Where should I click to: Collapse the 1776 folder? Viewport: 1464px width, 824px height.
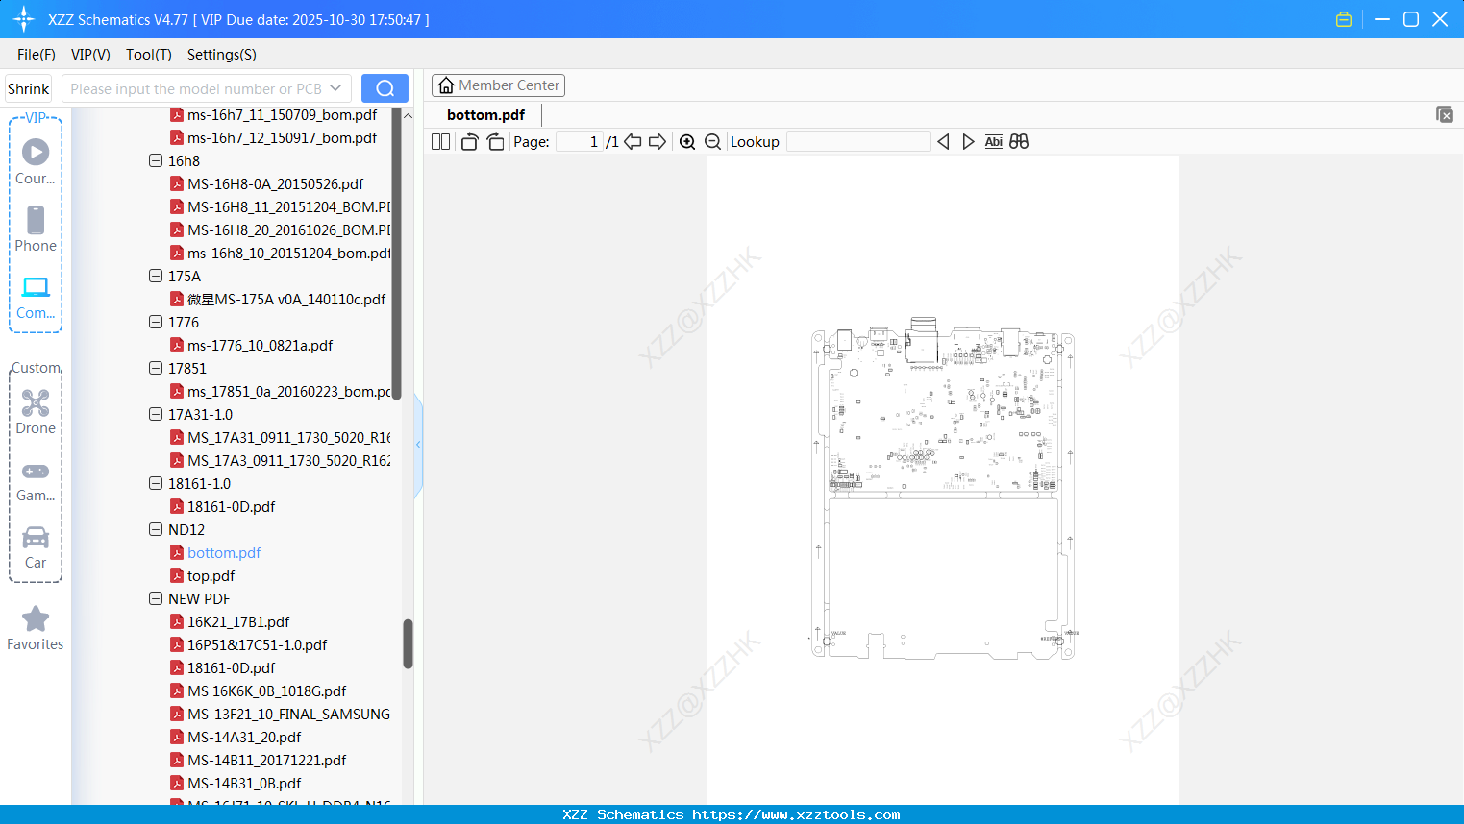pyautogui.click(x=156, y=322)
